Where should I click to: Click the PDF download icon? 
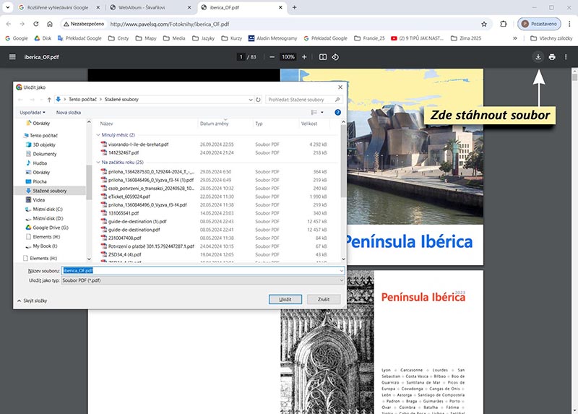(x=538, y=57)
